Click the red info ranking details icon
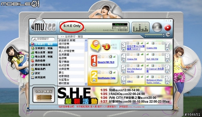The width and height of the screenshot is (202, 117). [x=106, y=47]
